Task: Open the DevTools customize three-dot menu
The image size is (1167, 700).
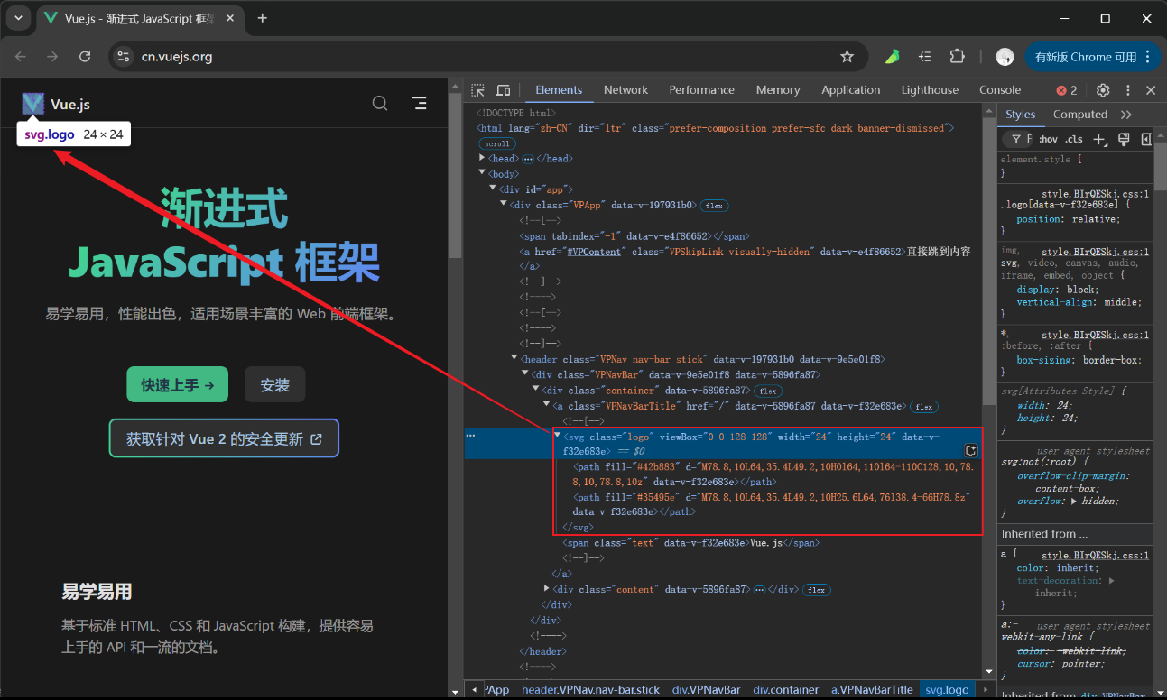Action: (1128, 90)
